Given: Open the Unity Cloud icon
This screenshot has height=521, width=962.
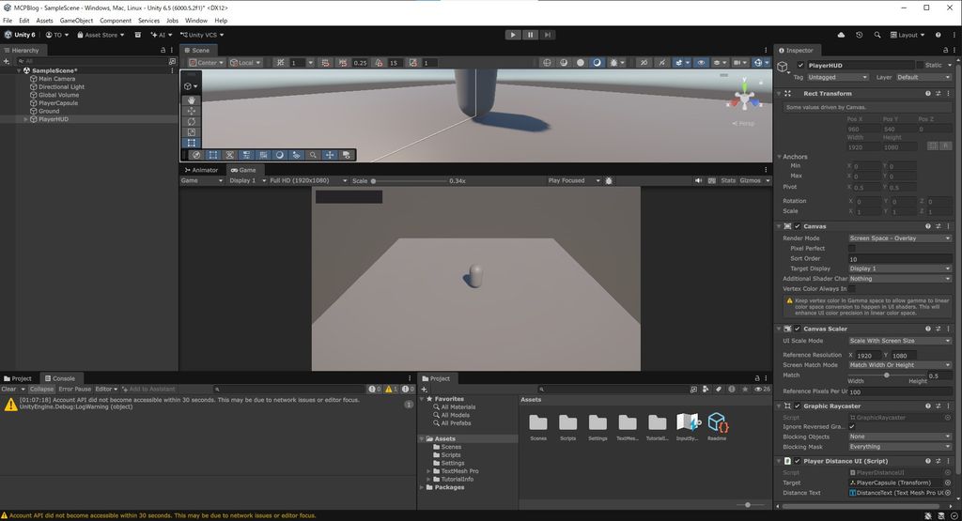Looking at the screenshot, I should [x=841, y=35].
